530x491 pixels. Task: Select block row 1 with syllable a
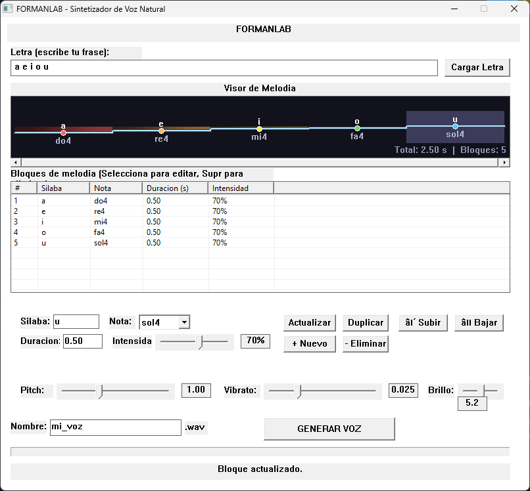pos(260,201)
